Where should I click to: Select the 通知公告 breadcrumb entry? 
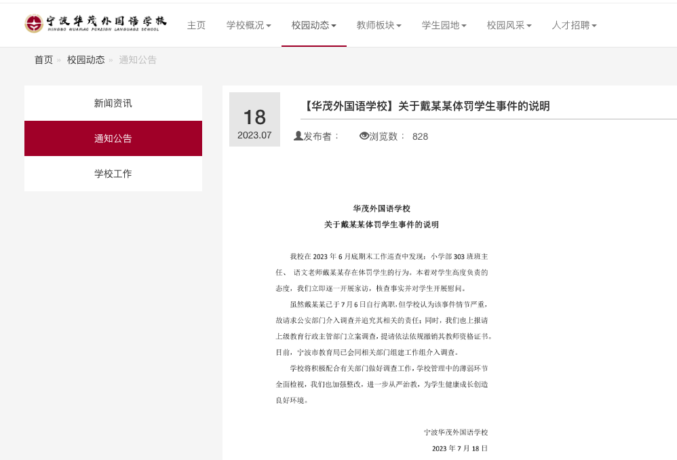tap(137, 60)
